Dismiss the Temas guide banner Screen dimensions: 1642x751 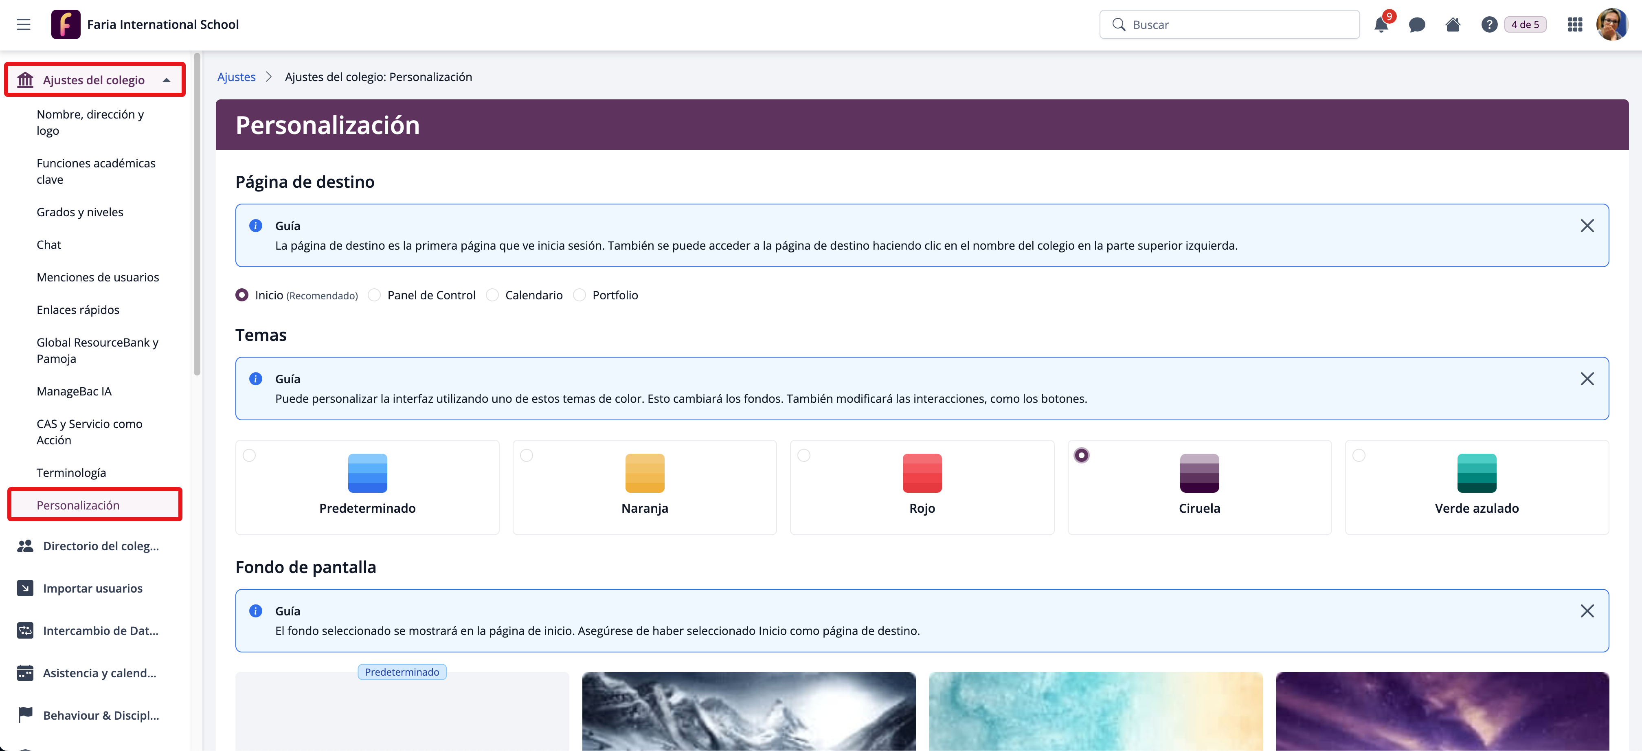[1587, 379]
